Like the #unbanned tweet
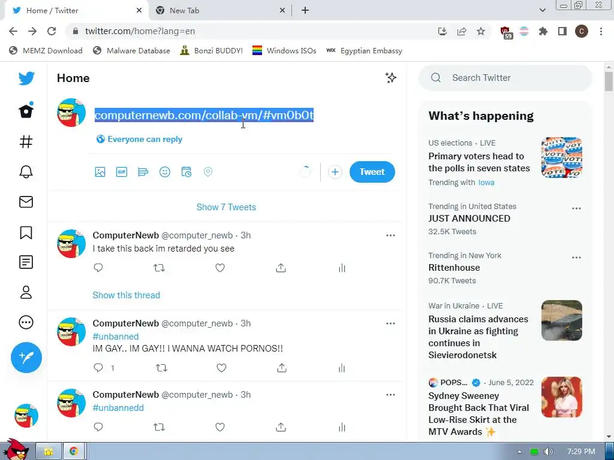Image resolution: width=614 pixels, height=460 pixels. point(222,368)
